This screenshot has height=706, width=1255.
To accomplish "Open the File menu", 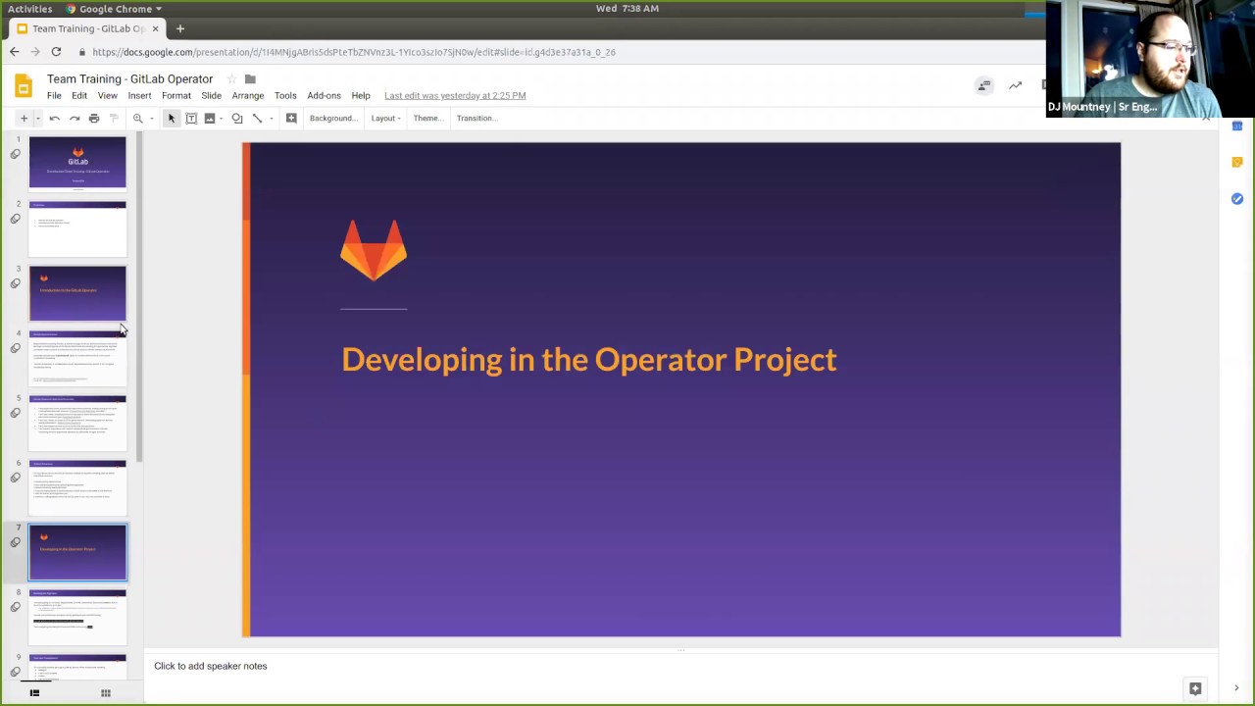I will point(54,95).
